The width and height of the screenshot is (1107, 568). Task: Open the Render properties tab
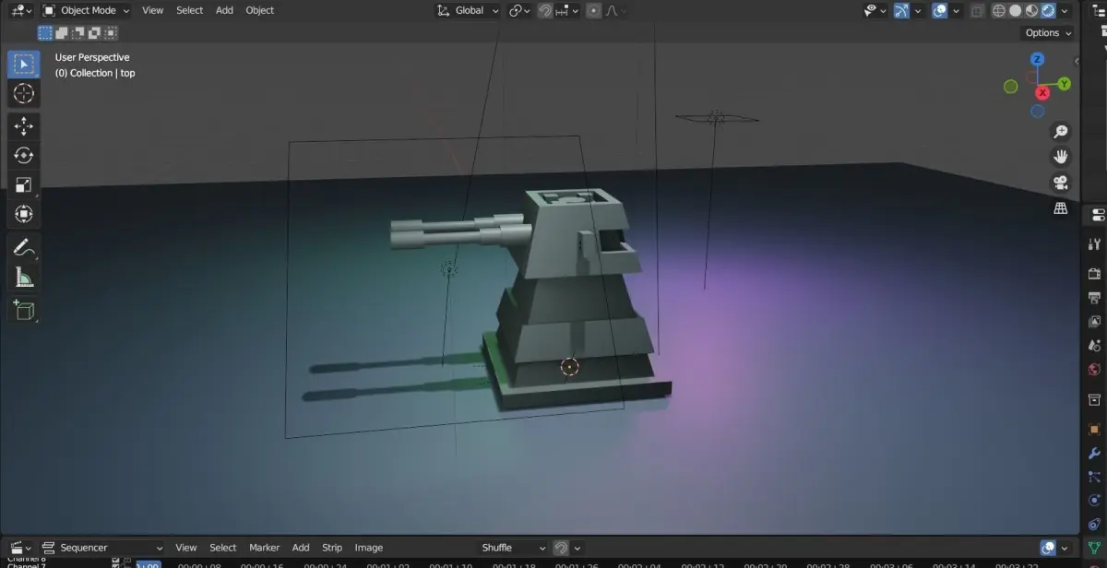1094,274
